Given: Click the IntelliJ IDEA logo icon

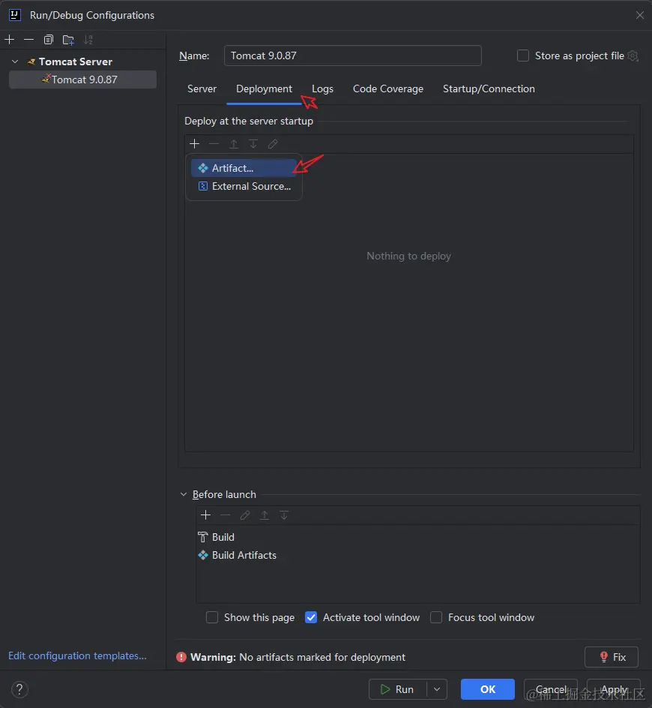Looking at the screenshot, I should point(15,15).
